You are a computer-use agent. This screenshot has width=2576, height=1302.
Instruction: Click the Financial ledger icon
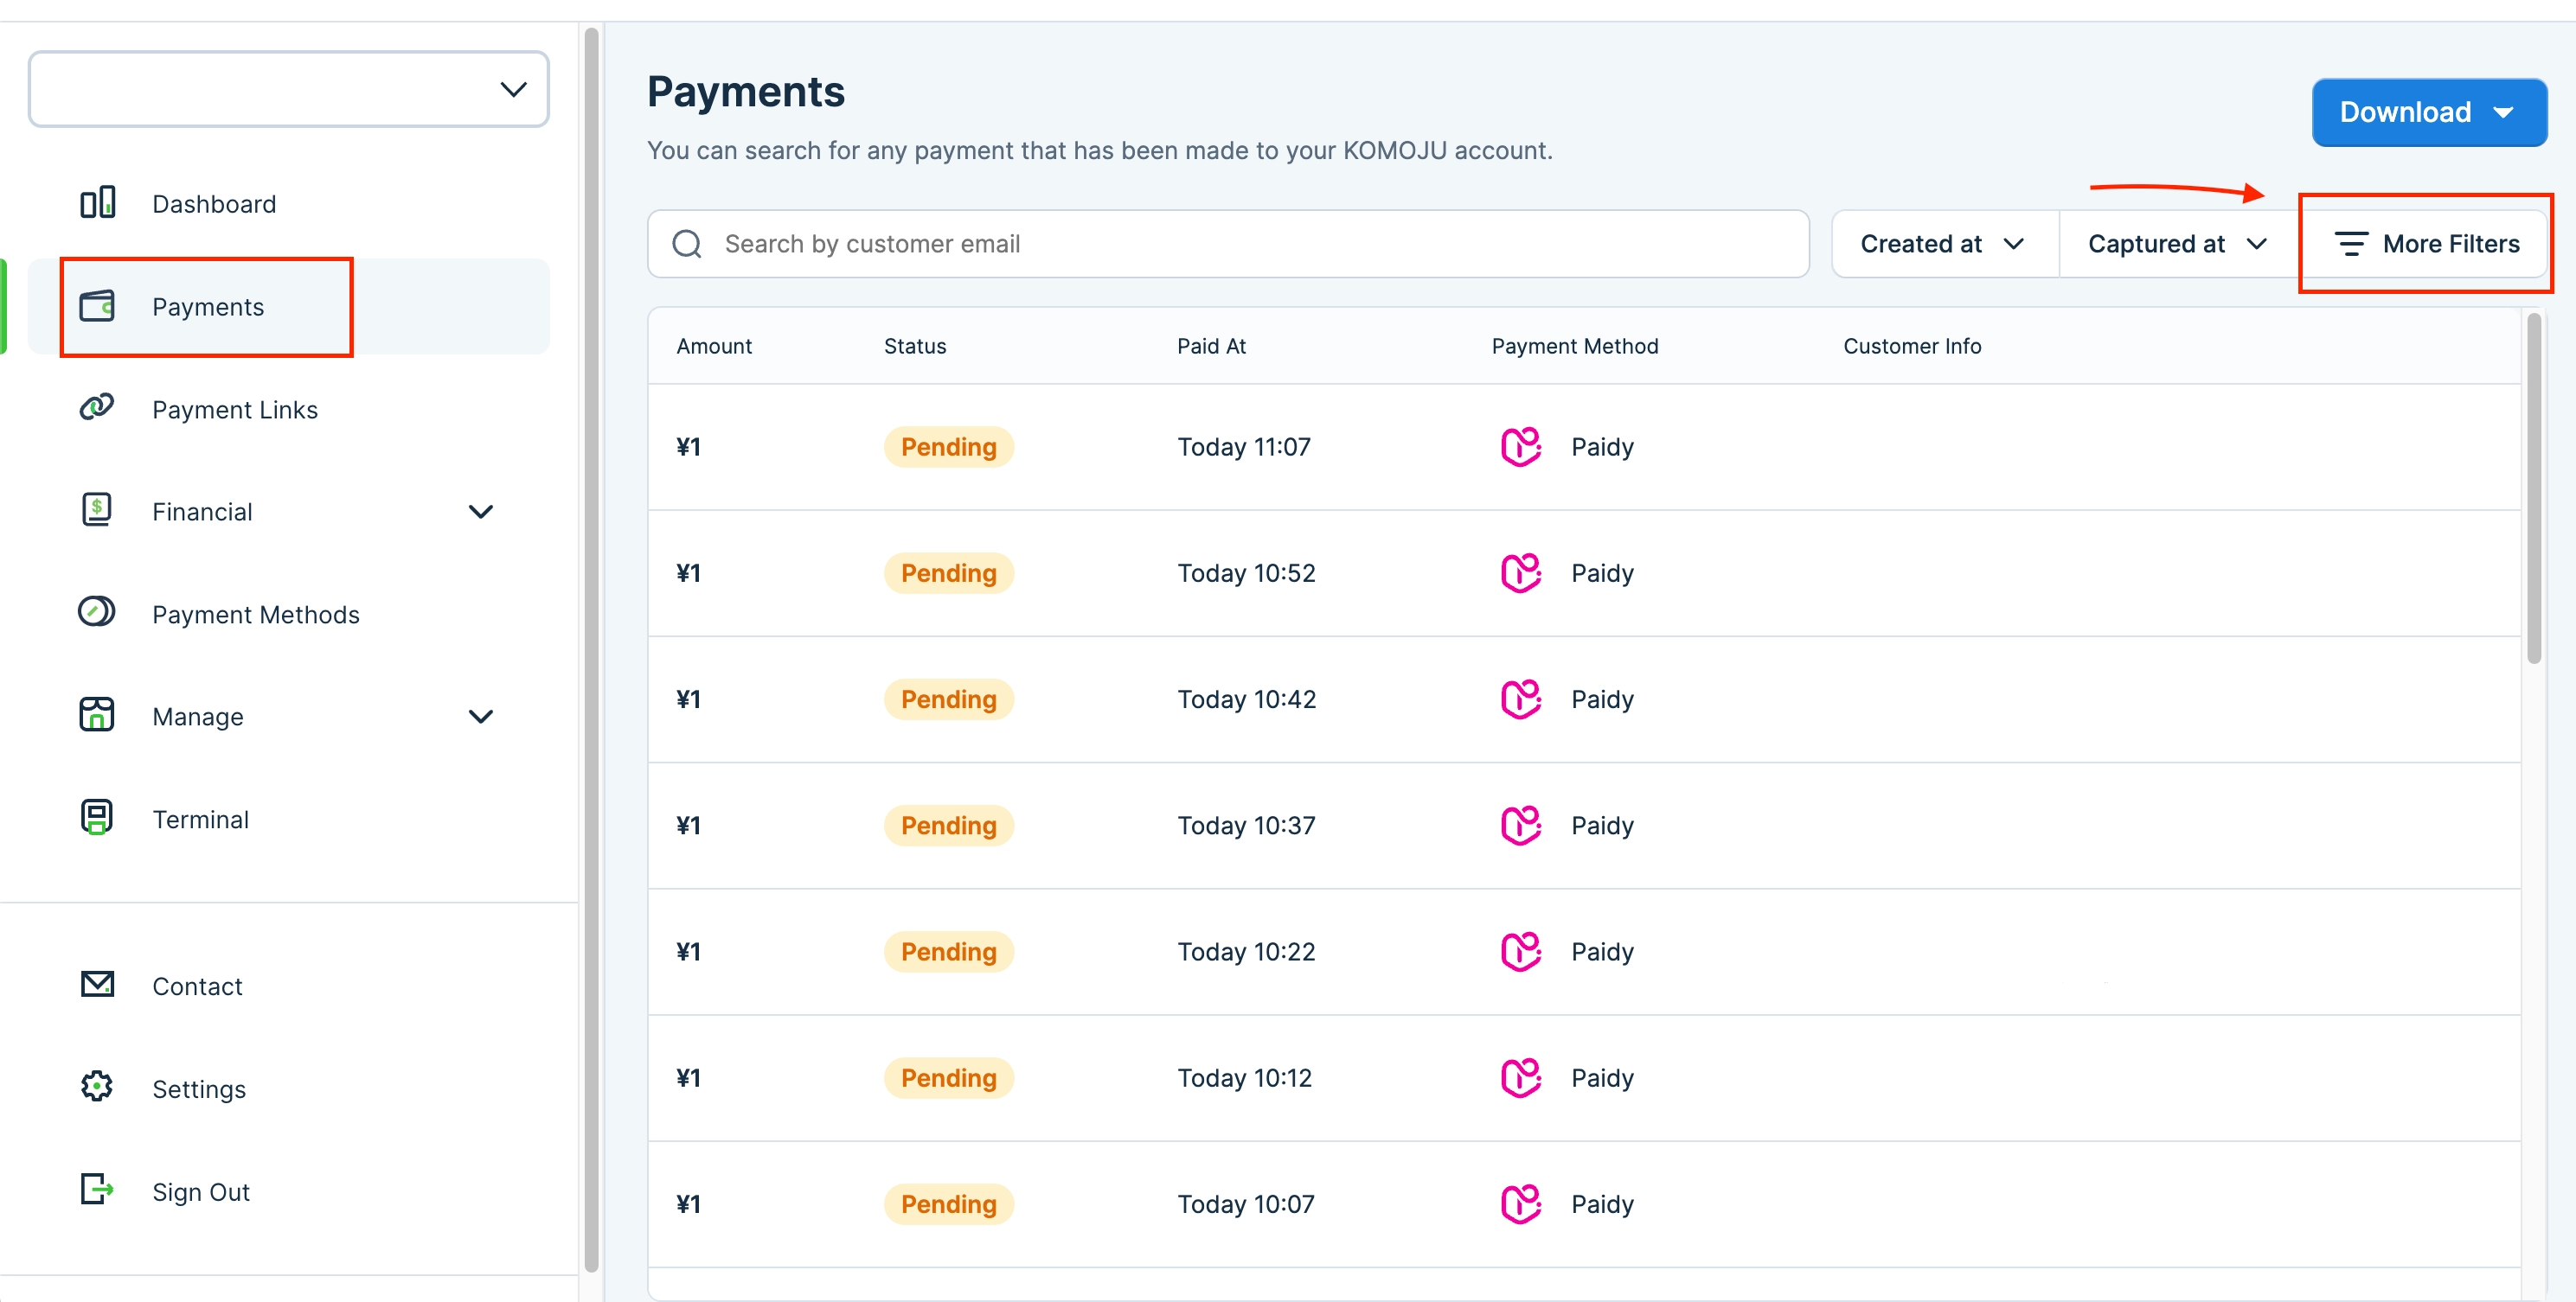point(97,509)
